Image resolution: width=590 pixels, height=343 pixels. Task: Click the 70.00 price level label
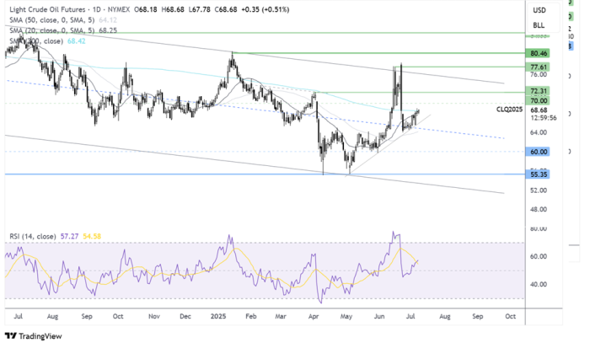[539, 100]
